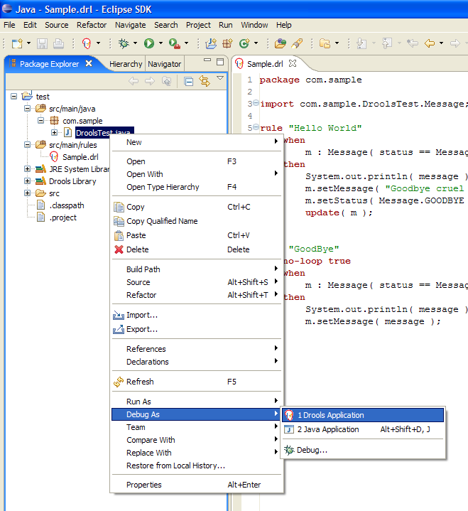Click Debug... in the Debug As submenu
The width and height of the screenshot is (468, 511).
coord(312,450)
